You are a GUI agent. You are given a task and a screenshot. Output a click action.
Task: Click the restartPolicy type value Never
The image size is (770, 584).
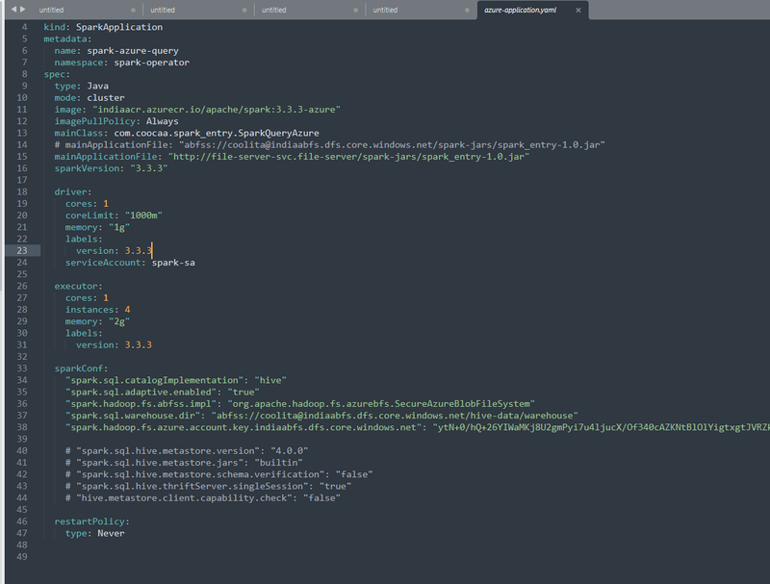point(111,533)
